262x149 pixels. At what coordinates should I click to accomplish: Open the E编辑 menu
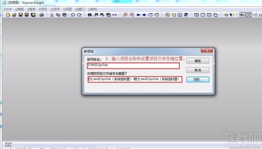[19, 9]
